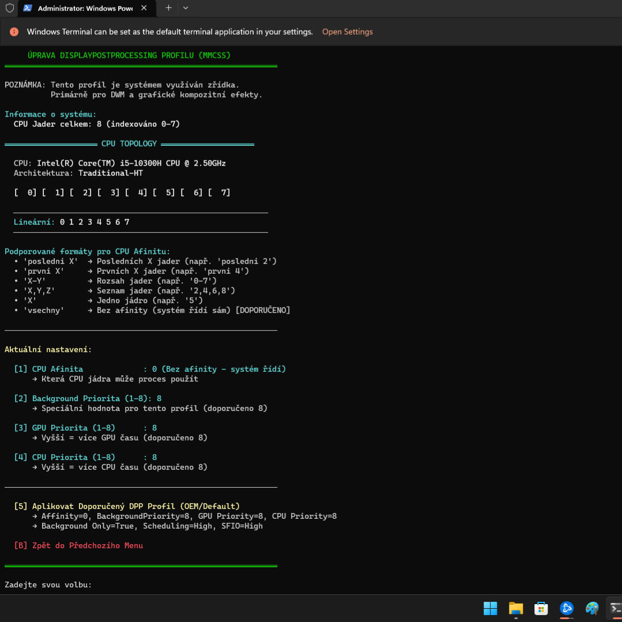
Task: Open a new terminal tab with plus
Action: [168, 8]
